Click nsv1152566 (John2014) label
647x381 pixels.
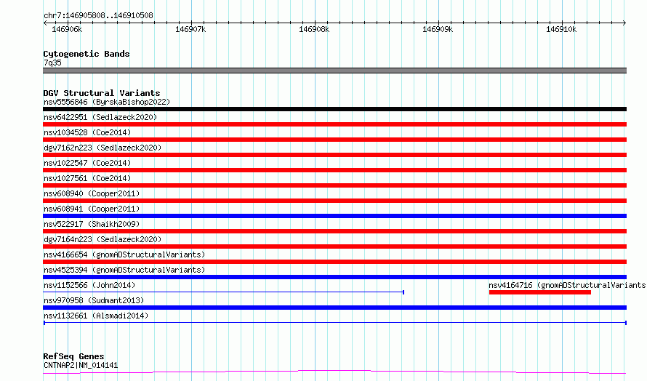[89, 285]
